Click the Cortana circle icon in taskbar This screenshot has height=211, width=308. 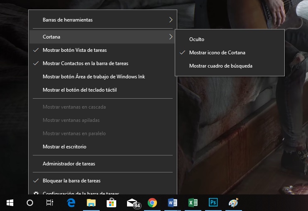point(30,203)
